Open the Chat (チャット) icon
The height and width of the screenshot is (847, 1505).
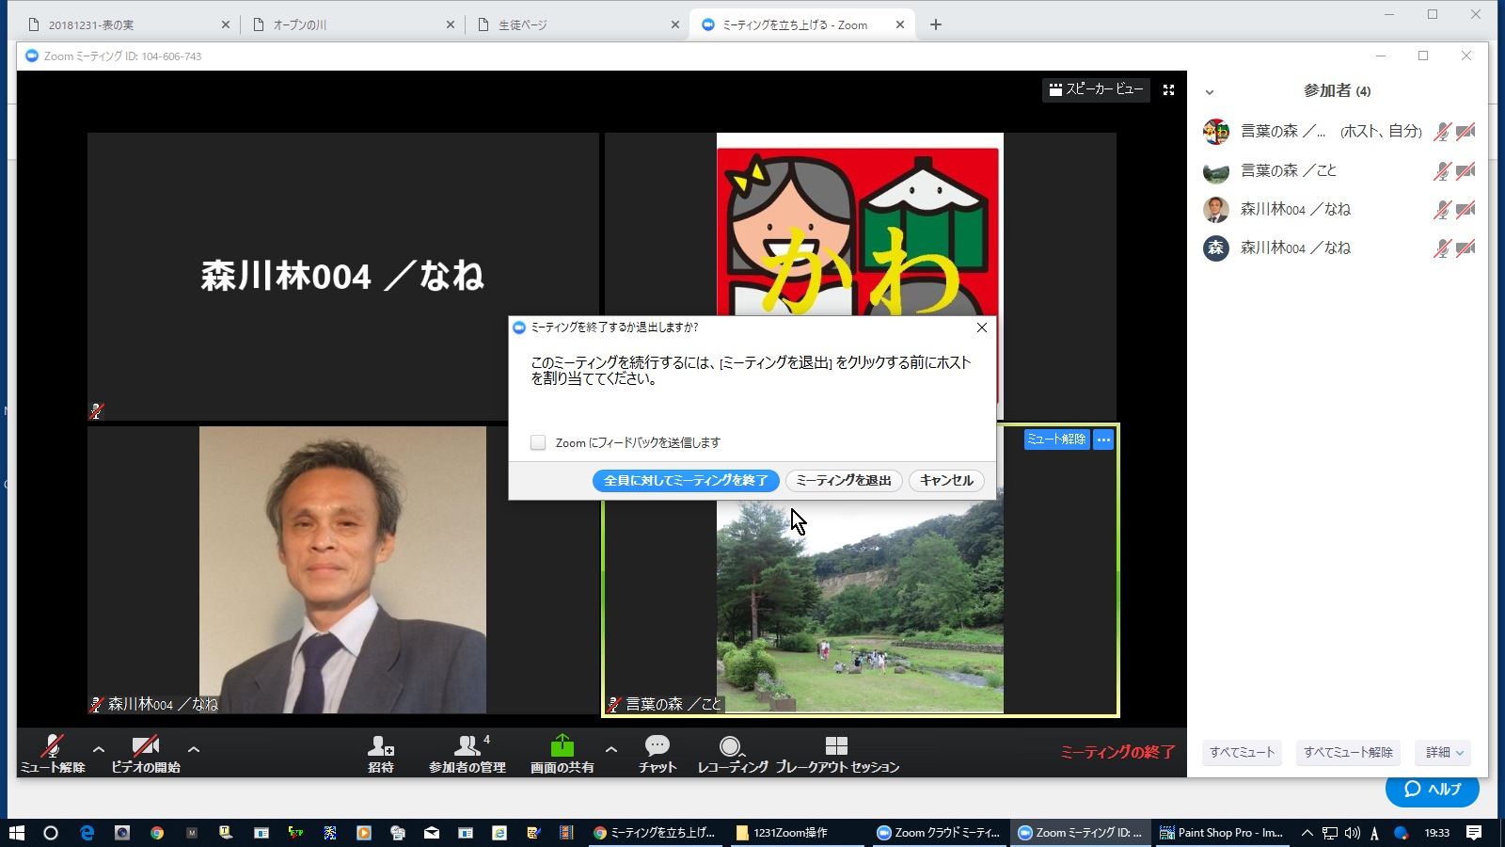point(657,746)
